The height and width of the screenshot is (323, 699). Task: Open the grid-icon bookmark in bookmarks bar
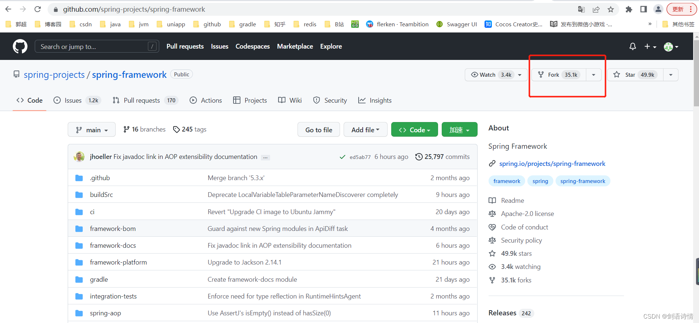click(355, 24)
